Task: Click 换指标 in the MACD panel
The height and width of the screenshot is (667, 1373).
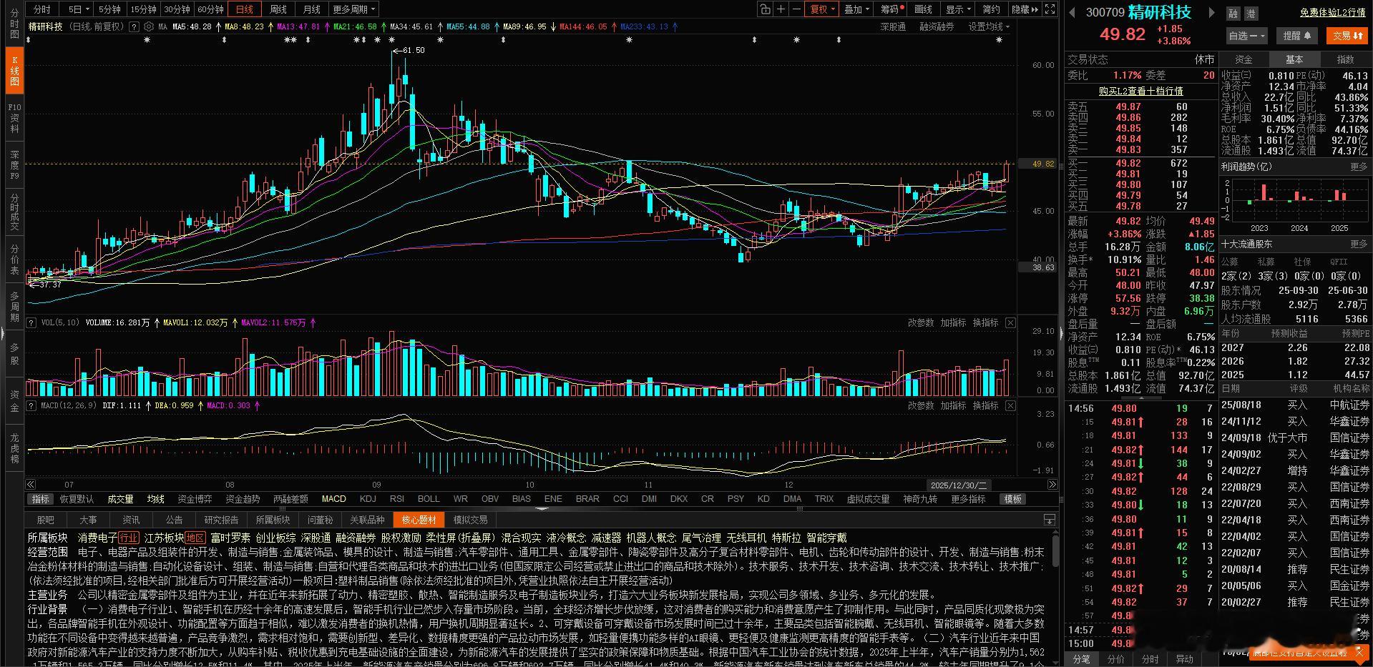Action: click(x=985, y=405)
